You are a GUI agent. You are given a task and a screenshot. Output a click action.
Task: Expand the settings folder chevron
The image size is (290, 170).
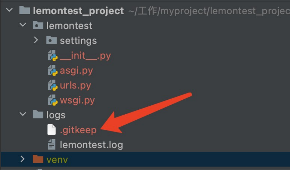click(36, 40)
